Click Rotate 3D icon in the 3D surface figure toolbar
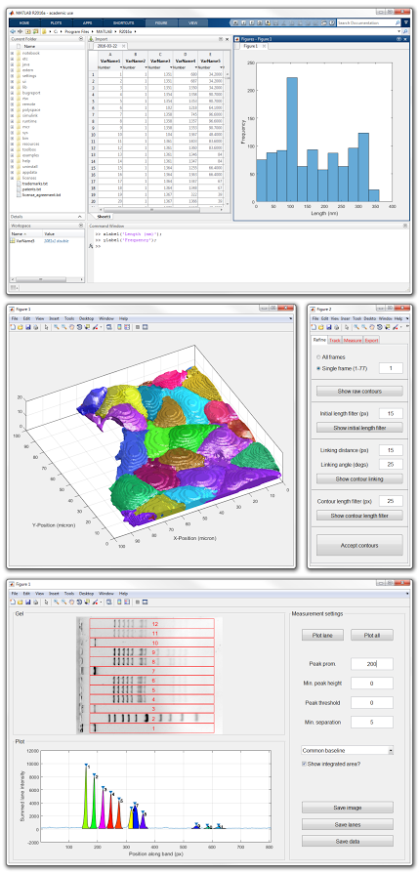Image resolution: width=419 pixels, height=873 pixels. coord(79,327)
